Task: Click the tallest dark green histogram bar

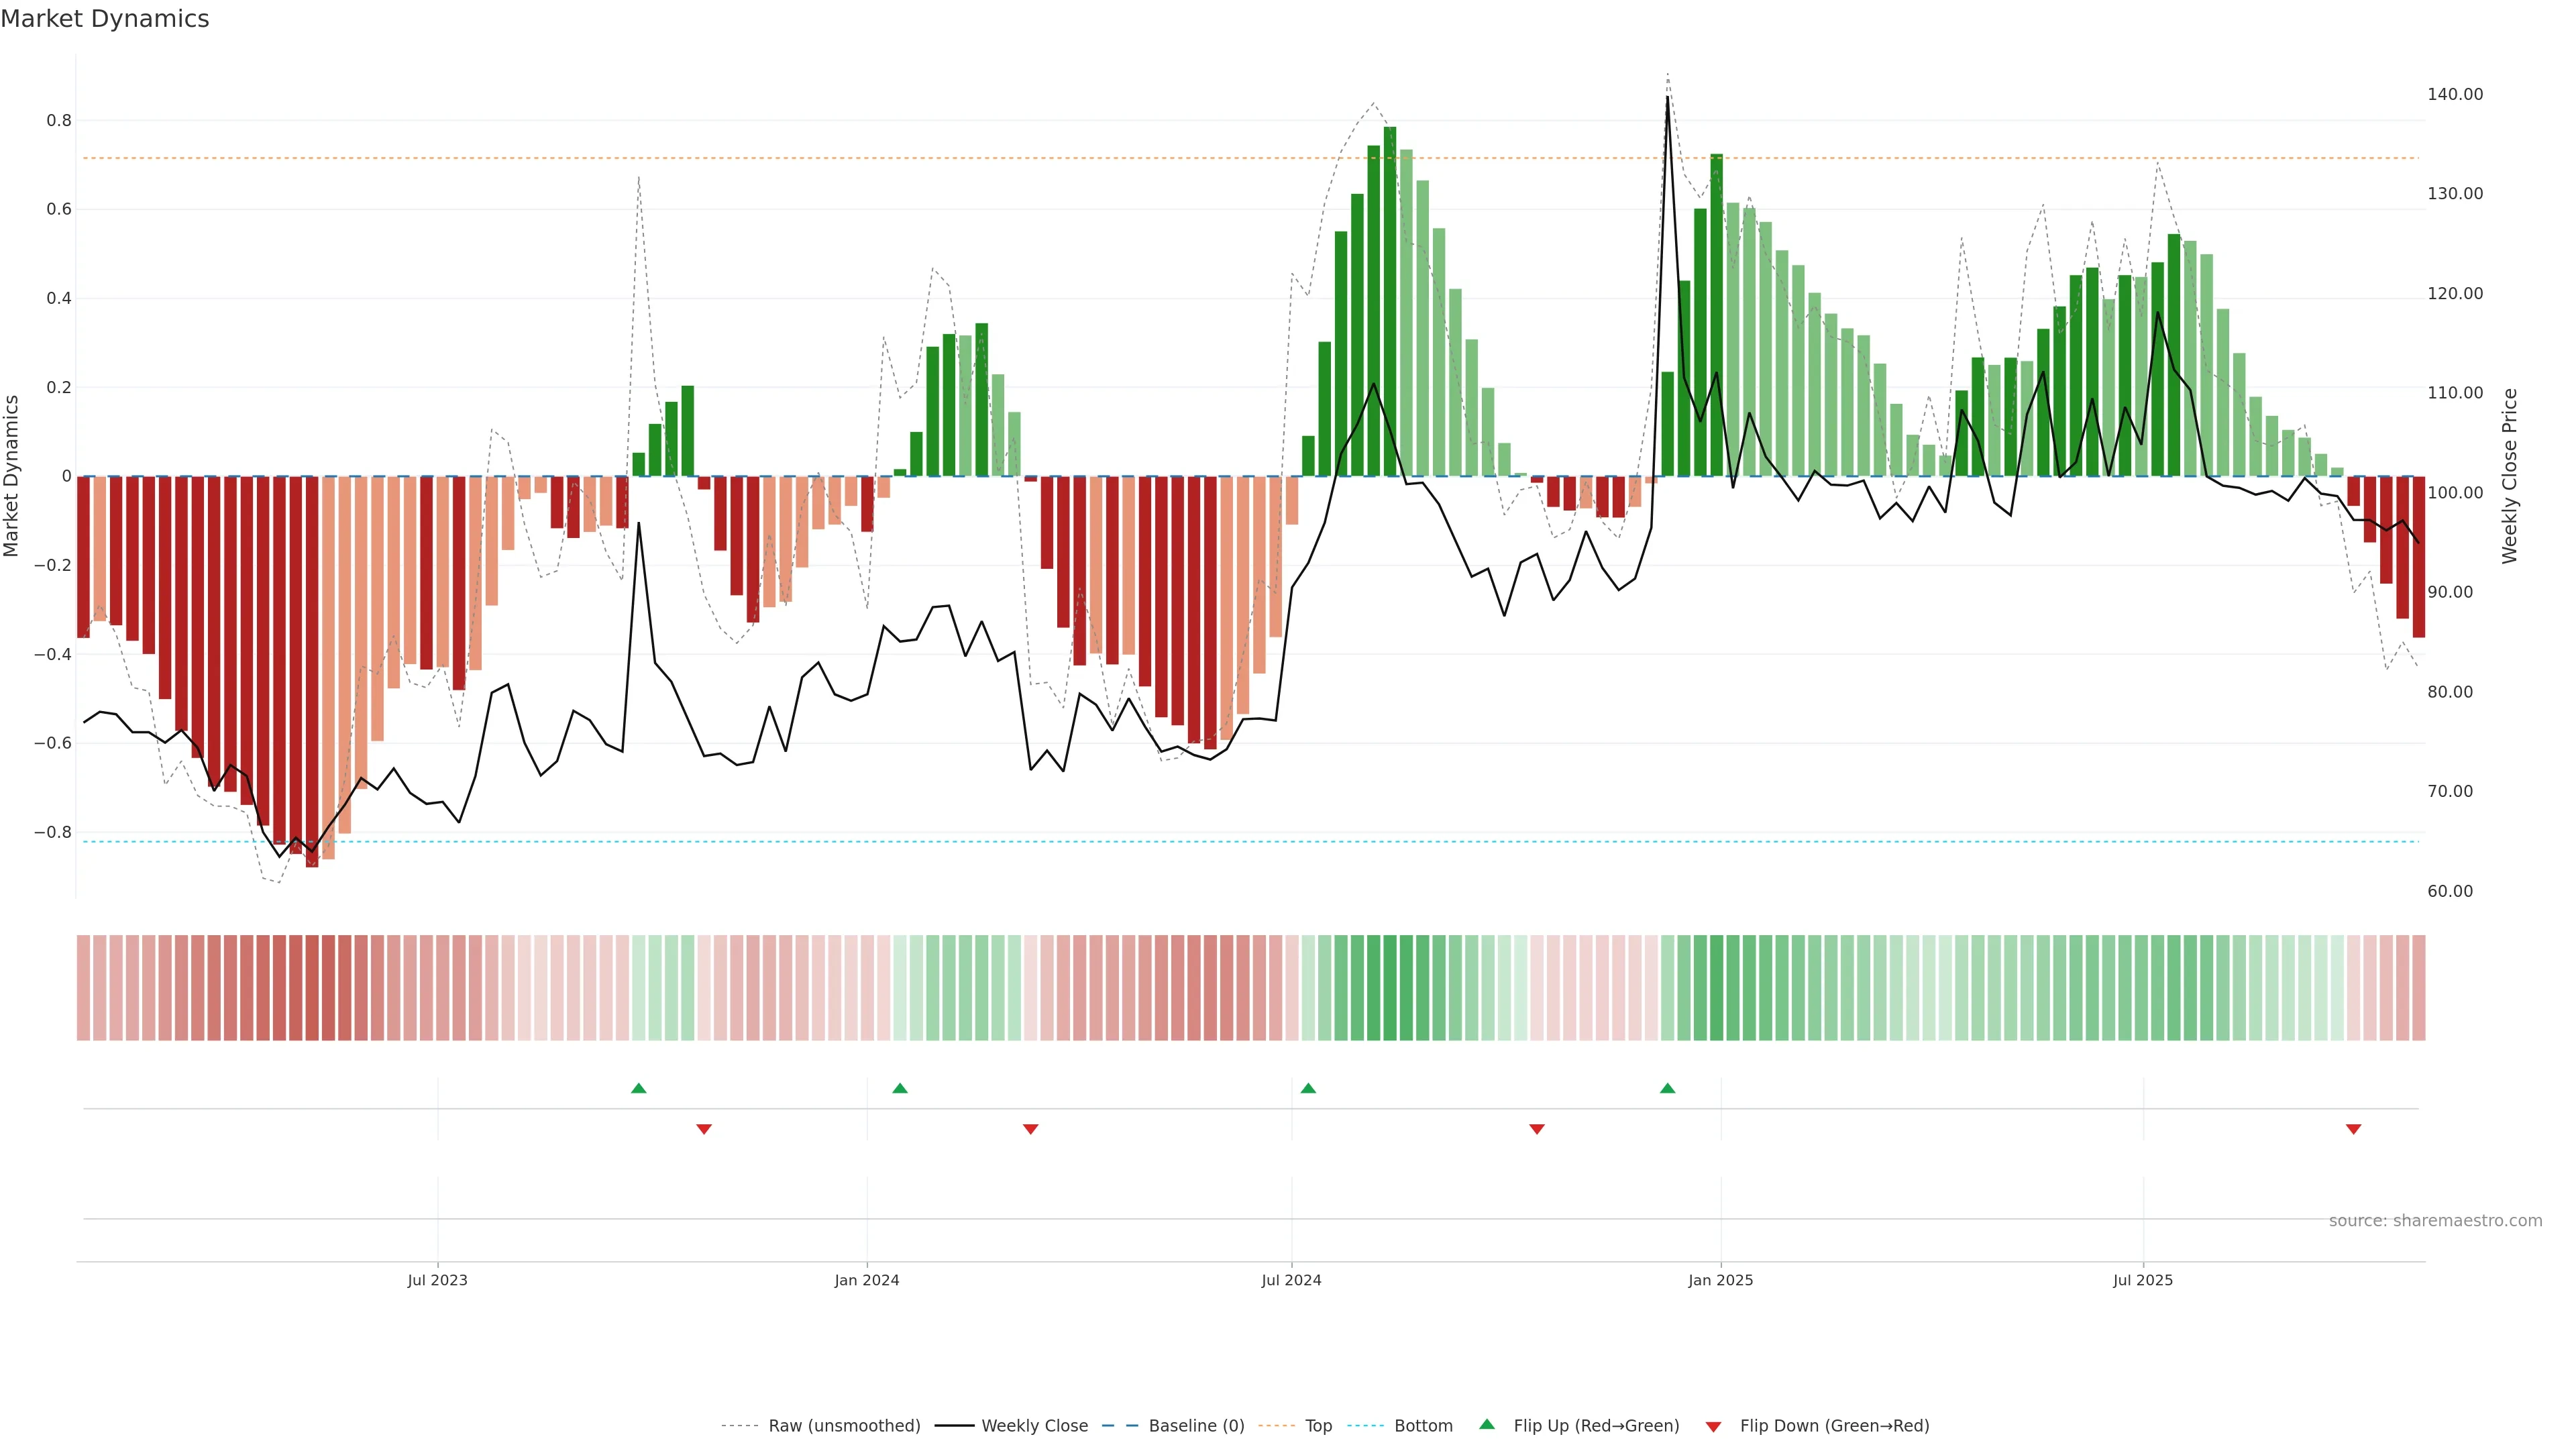Action: tap(1390, 300)
